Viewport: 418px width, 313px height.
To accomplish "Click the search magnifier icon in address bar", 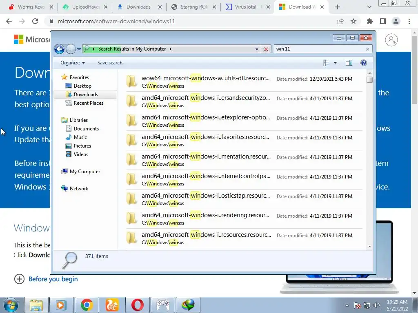I will pyautogui.click(x=87, y=49).
